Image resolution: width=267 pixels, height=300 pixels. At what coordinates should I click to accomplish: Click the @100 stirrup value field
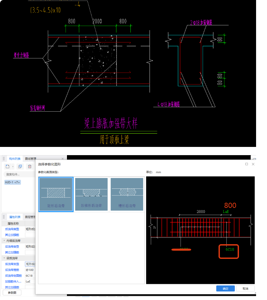coord(30,270)
